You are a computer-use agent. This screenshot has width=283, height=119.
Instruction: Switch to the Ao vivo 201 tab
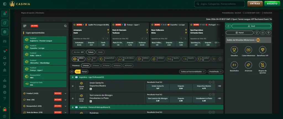coord(78,52)
